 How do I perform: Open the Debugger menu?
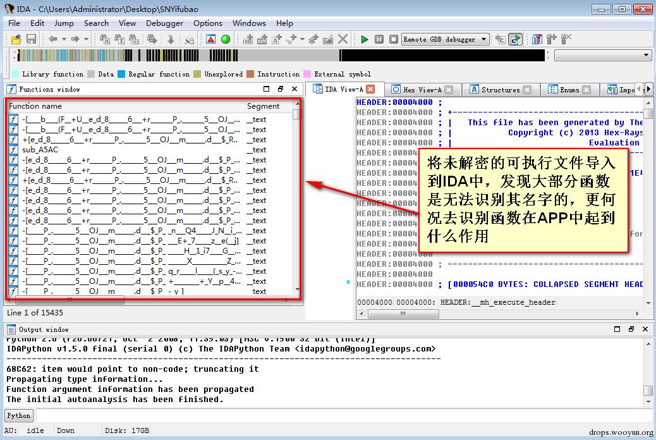coord(164,23)
